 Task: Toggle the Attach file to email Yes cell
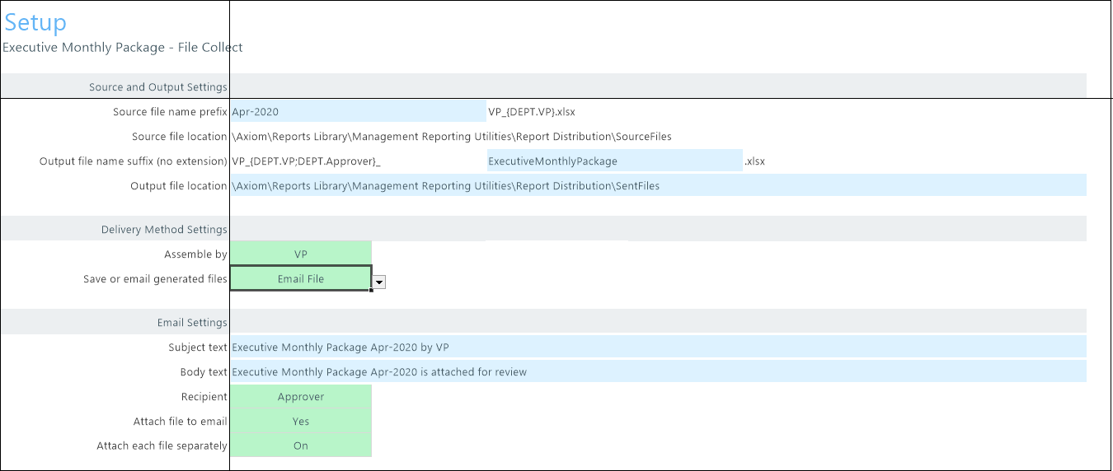tap(301, 421)
